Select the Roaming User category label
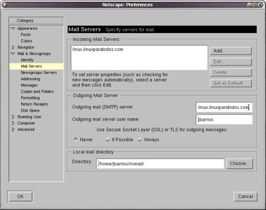 (29, 117)
